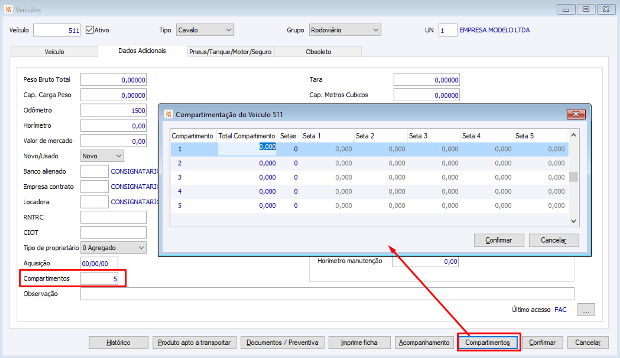Image resolution: width=620 pixels, height=358 pixels.
Task: Minimize the Veículos window
Action: 566,10
